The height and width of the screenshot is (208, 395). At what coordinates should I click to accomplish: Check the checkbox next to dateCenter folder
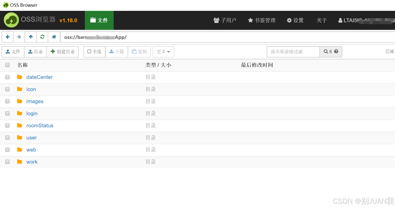pos(7,77)
